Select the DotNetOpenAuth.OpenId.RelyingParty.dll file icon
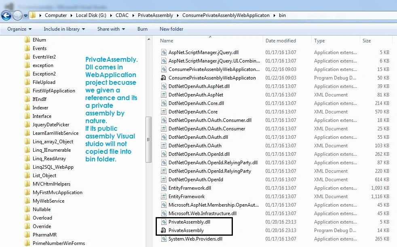This screenshot has width=397, height=247. click(164, 163)
